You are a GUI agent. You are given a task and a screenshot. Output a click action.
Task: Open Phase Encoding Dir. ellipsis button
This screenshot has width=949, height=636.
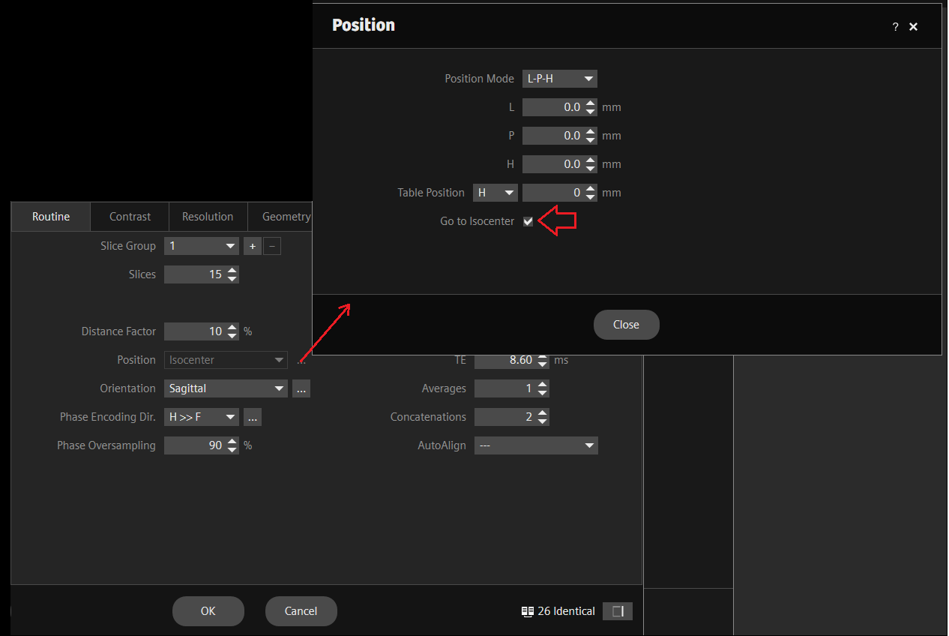click(x=253, y=417)
